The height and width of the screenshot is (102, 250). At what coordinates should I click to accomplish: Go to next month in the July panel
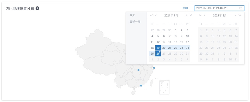(186, 16)
